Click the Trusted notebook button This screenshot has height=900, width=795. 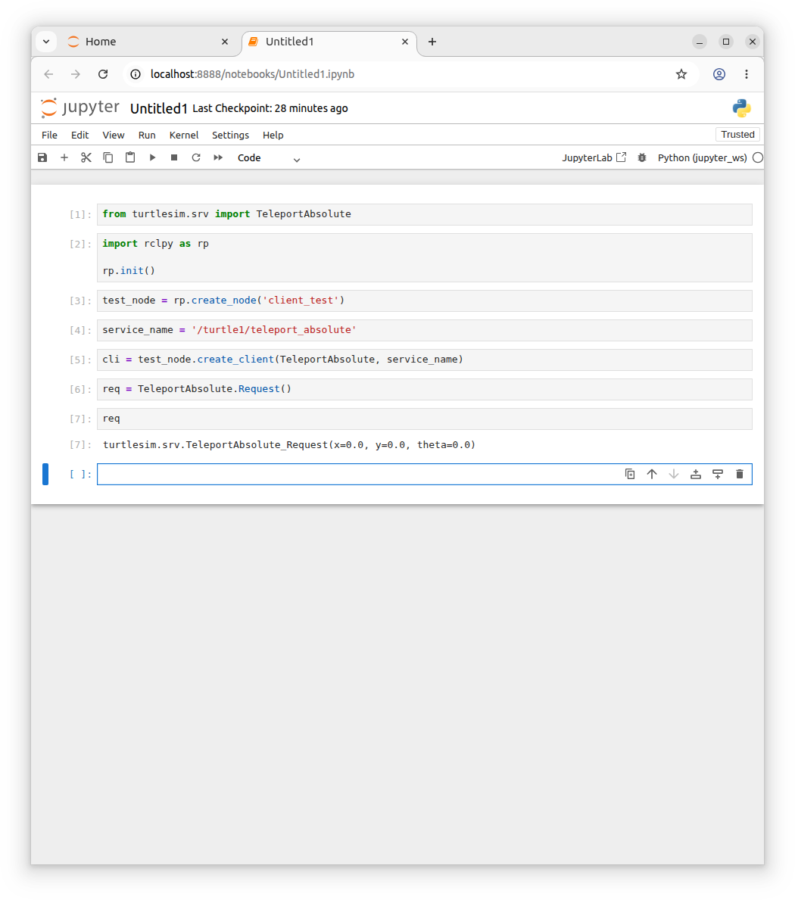click(x=737, y=134)
